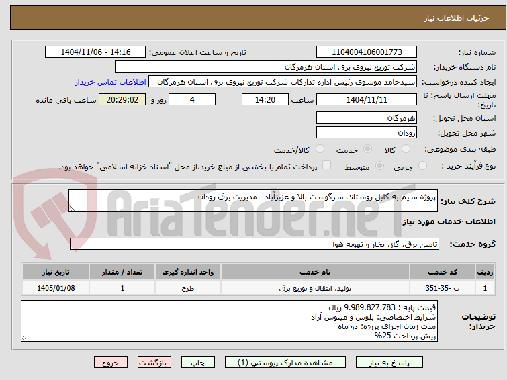Click service name cell تولید، انتقال و توزیع برق
Viewport: 507px width, 380px height.
coord(315,288)
